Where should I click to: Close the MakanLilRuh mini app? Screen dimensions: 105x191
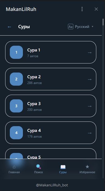coord(96,9)
